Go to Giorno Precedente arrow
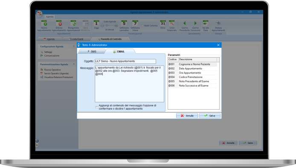296x168 pixels. [x=185, y=23]
